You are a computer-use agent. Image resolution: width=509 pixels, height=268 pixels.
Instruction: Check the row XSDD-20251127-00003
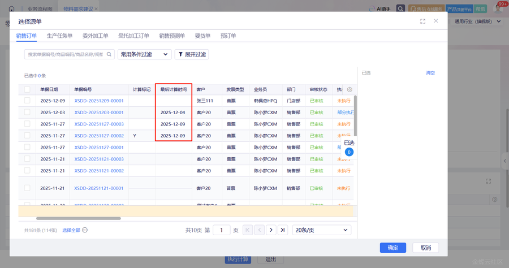[27, 124]
